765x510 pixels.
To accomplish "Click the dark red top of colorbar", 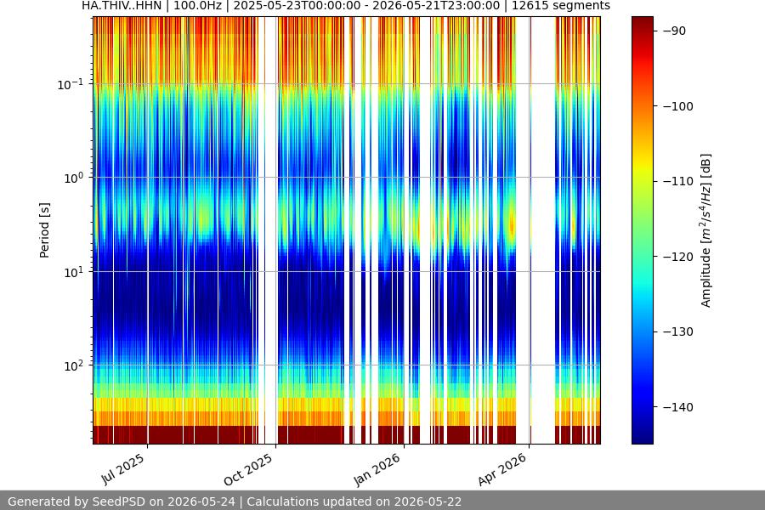I will point(642,24).
